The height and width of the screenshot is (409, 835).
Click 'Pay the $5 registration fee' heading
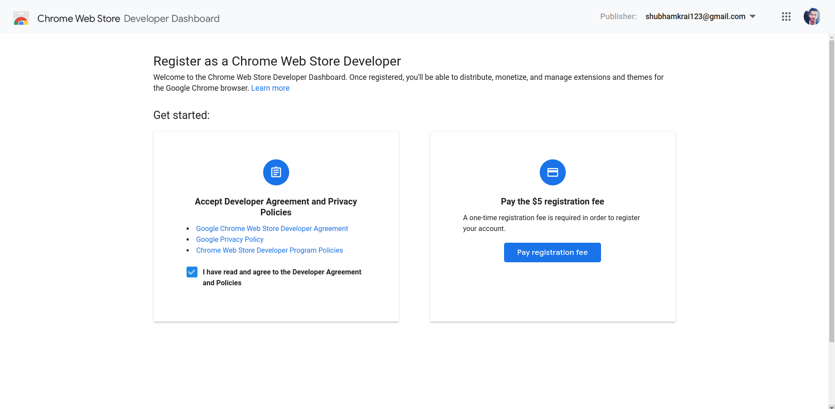tap(552, 201)
